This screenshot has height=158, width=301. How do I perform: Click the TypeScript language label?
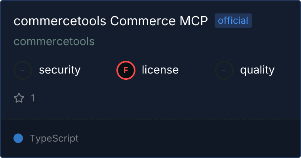pyautogui.click(x=54, y=139)
